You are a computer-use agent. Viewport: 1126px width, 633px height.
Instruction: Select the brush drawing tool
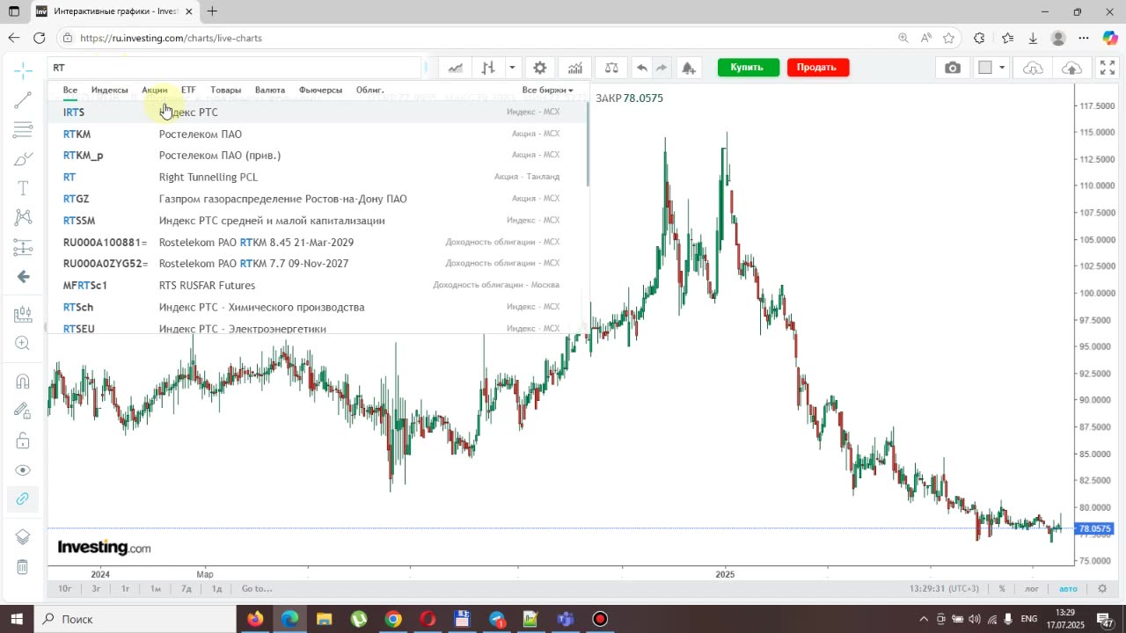tap(23, 159)
